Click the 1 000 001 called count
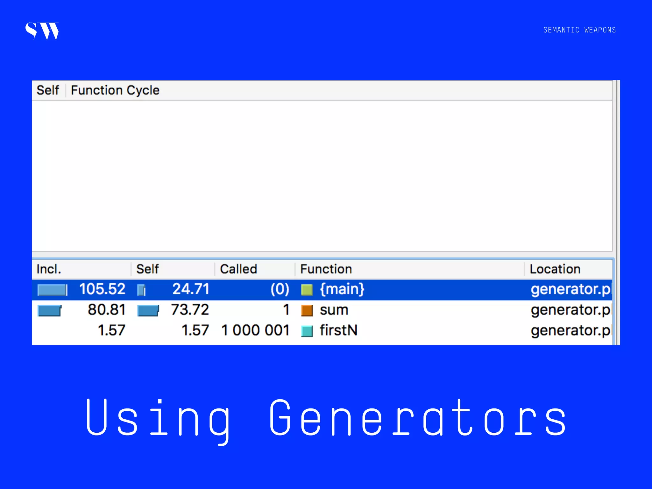652x489 pixels. [255, 330]
